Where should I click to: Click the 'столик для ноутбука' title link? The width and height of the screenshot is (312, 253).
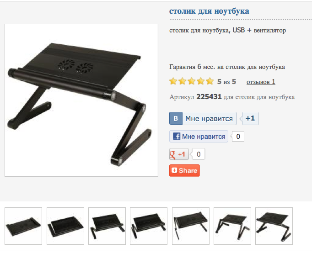pyautogui.click(x=209, y=11)
